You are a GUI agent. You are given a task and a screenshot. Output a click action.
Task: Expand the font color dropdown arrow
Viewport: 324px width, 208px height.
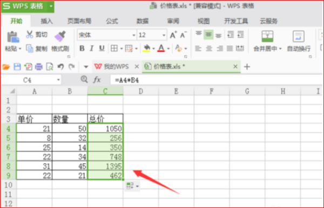(168, 49)
